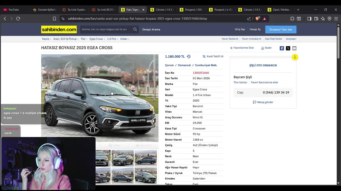
Task: Open the Vasıta breadcrumb
Action: [x=45, y=39]
